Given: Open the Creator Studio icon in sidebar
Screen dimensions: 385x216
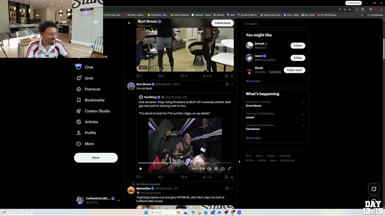Looking at the screenshot, I should click(x=79, y=111).
